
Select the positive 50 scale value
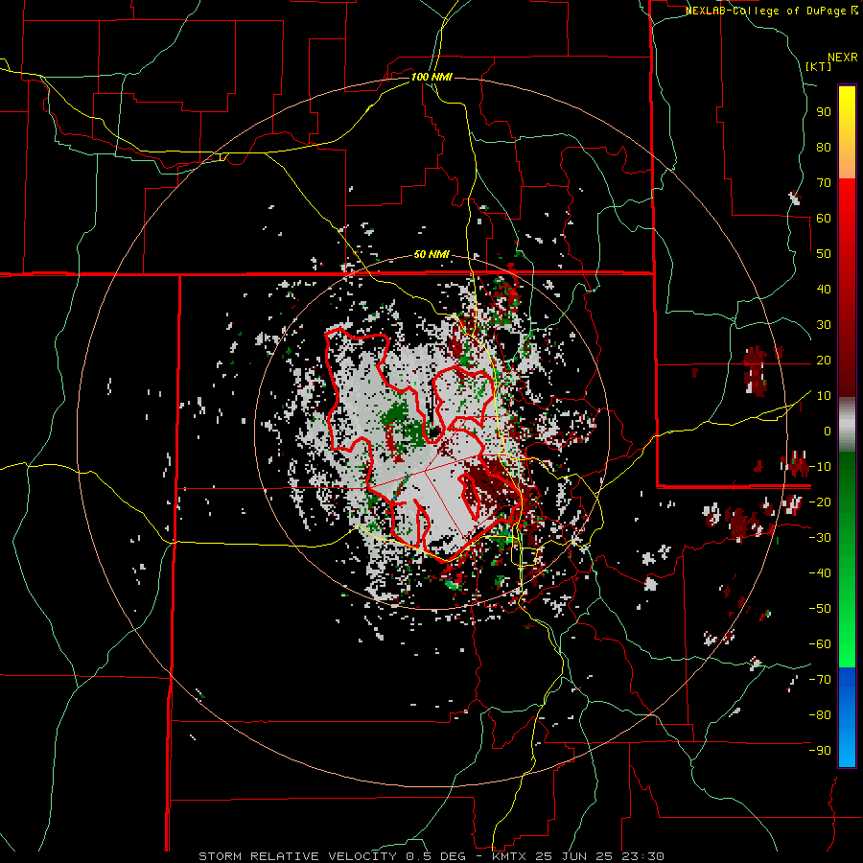[x=824, y=254]
